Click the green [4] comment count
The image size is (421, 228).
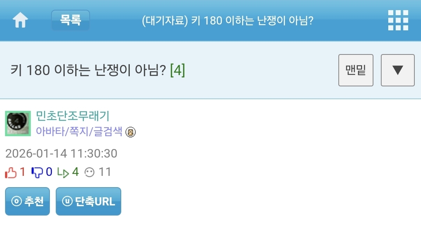pos(177,70)
